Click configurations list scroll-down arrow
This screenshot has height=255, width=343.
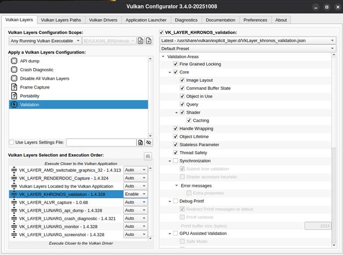point(150,136)
